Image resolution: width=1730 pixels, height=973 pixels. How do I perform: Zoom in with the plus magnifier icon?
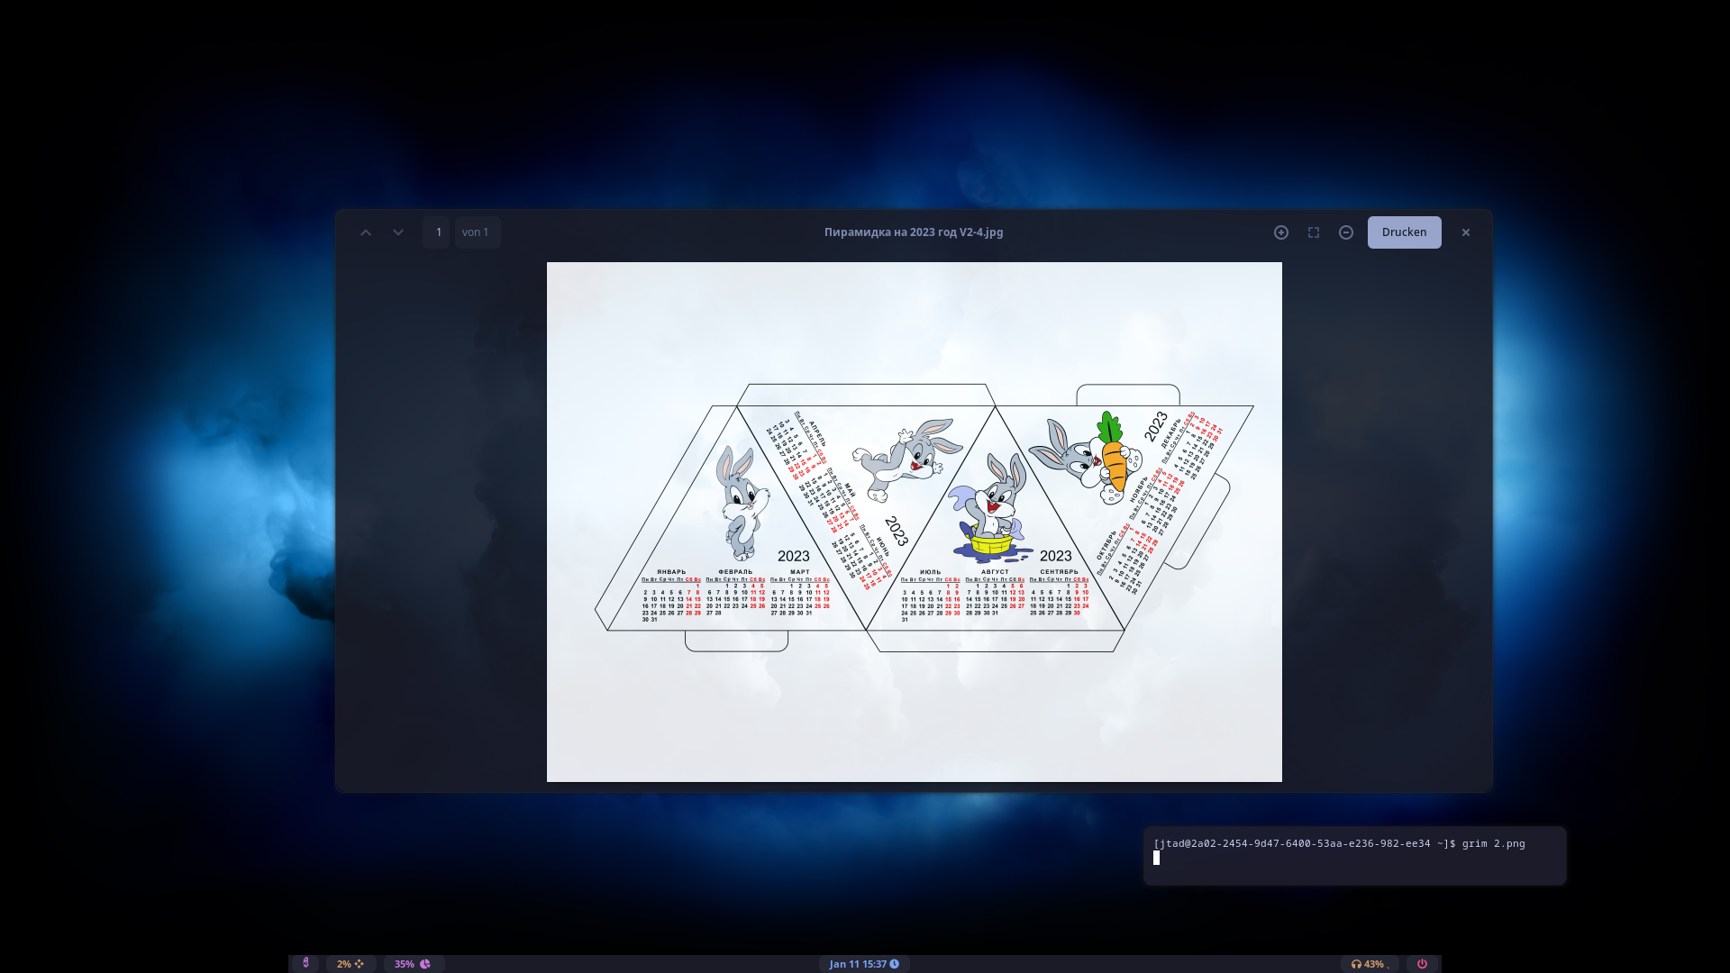1281,232
